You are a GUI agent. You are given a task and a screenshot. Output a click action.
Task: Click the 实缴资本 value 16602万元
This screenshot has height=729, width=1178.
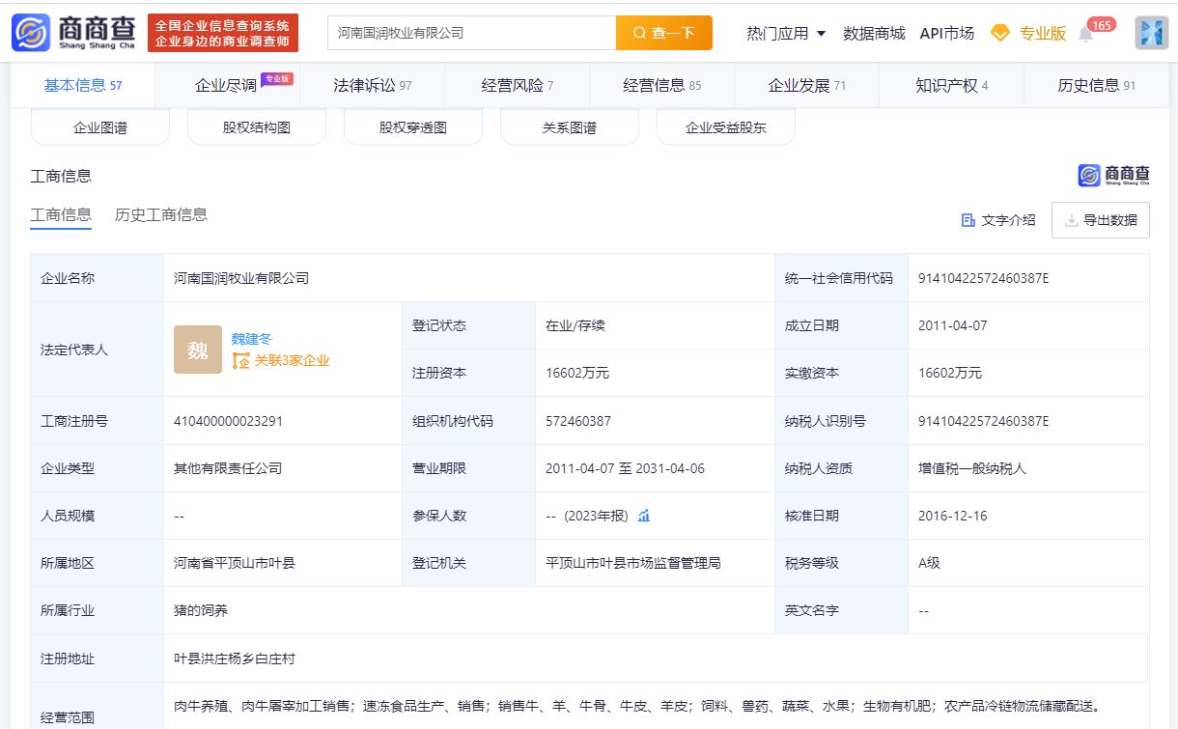(x=950, y=373)
